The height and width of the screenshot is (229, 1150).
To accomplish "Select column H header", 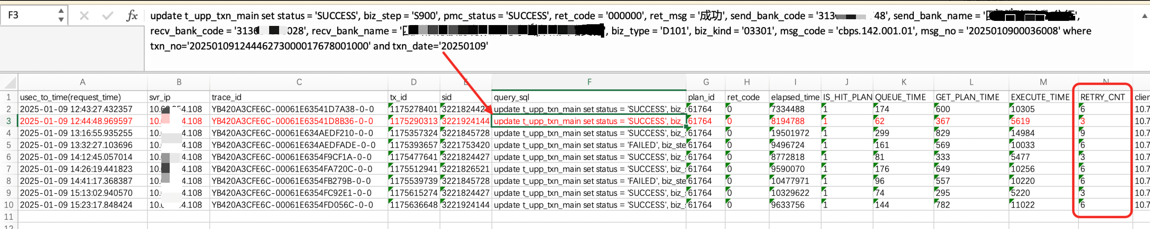I will [x=747, y=82].
